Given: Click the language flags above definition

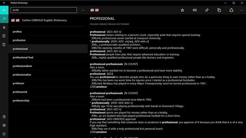Looking at the screenshot, I should 95,10.
